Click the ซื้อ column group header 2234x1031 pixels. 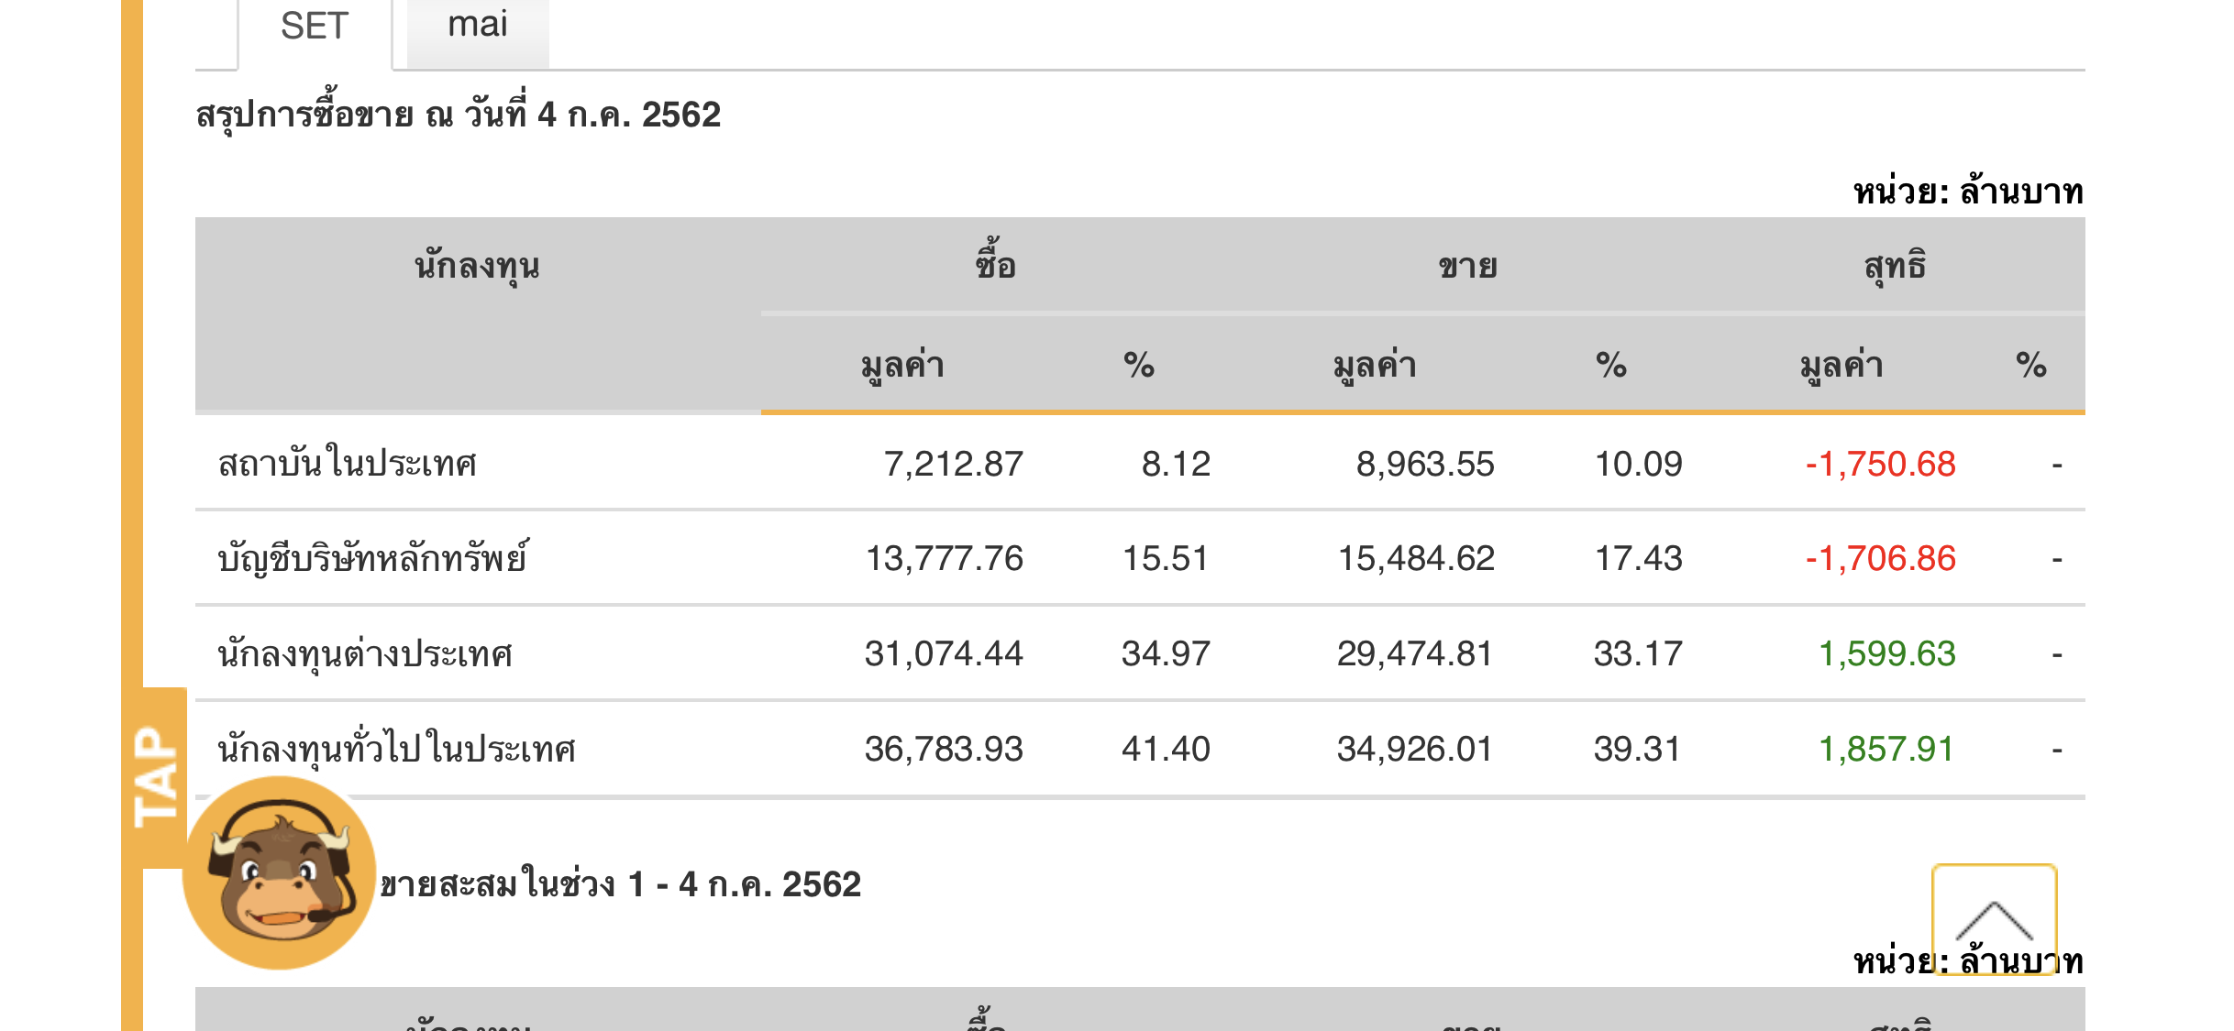tap(995, 266)
